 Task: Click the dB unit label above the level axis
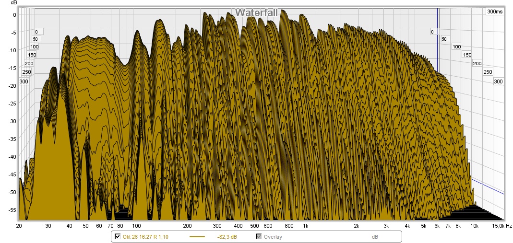(14, 2)
